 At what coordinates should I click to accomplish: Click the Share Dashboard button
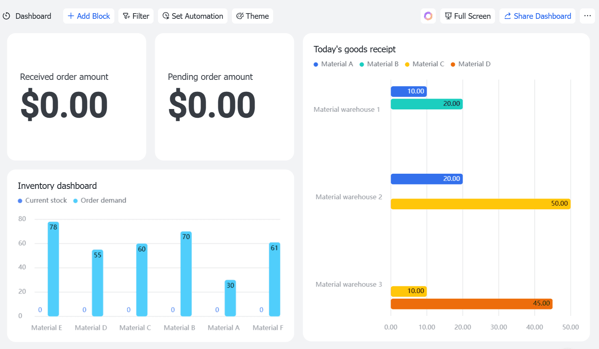click(x=537, y=16)
